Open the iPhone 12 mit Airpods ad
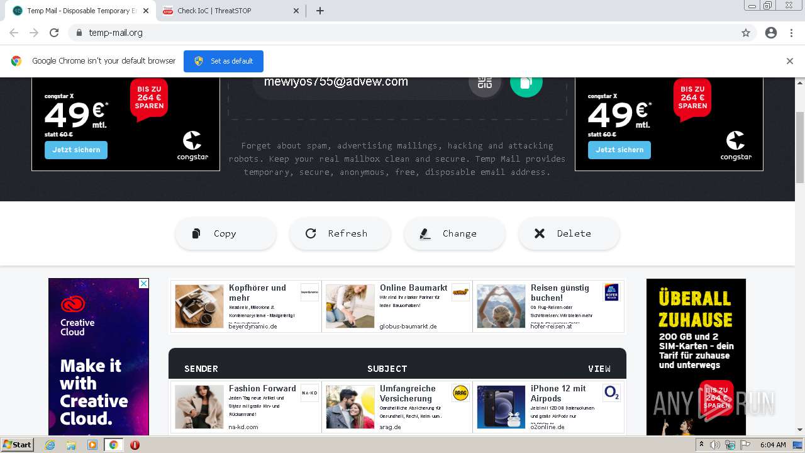The height and width of the screenshot is (453, 805). 548,406
